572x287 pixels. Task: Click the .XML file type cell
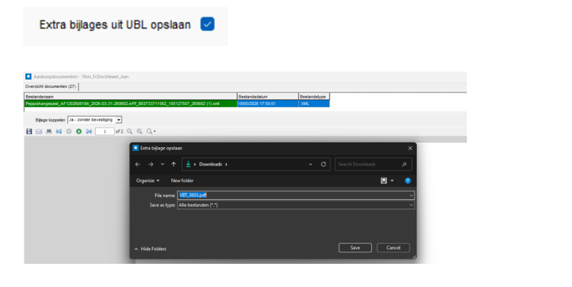[314, 104]
